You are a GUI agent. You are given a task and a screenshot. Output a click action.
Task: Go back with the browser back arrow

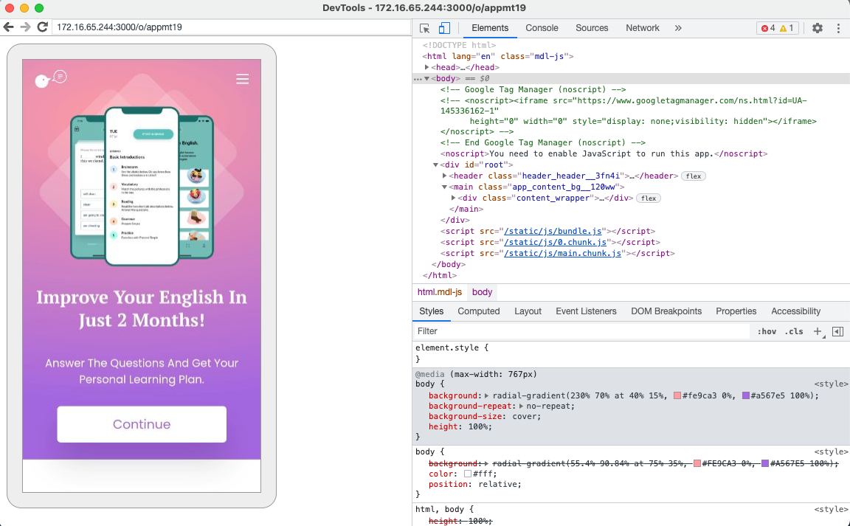(x=9, y=27)
